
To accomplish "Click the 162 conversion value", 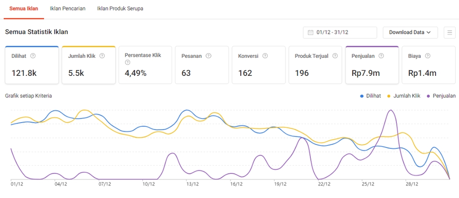I will click(245, 73).
